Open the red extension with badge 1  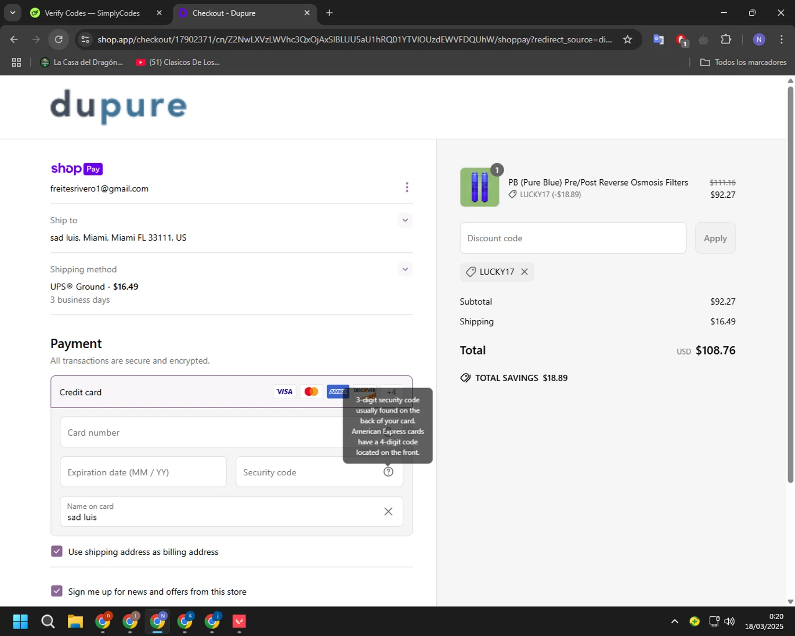tap(682, 40)
